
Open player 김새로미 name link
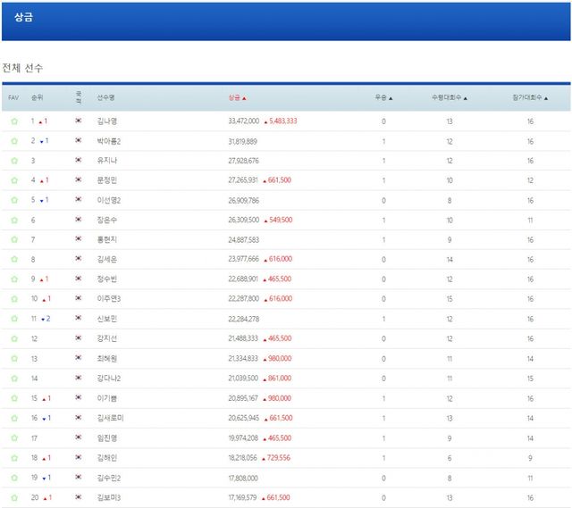pyautogui.click(x=109, y=418)
